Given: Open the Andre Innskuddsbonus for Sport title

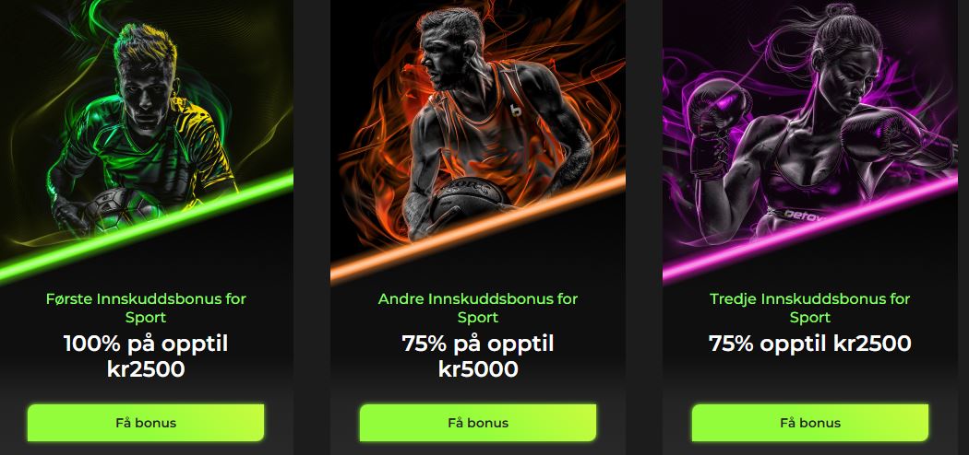Looking at the screenshot, I should pyautogui.click(x=478, y=309).
